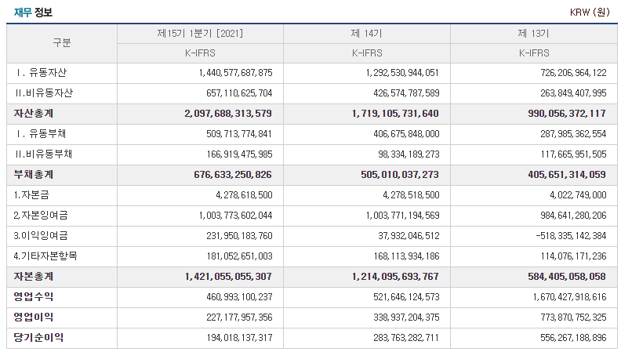Image resolution: width=621 pixels, height=352 pixels.
Task: Click total 1,421,055,055,307
Action: [x=228, y=277]
